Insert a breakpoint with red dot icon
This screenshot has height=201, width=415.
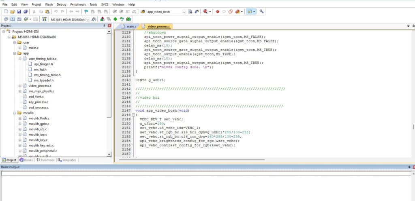[218, 12]
